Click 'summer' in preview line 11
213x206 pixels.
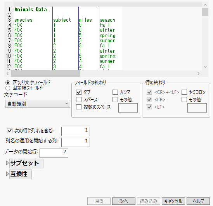point(107,61)
